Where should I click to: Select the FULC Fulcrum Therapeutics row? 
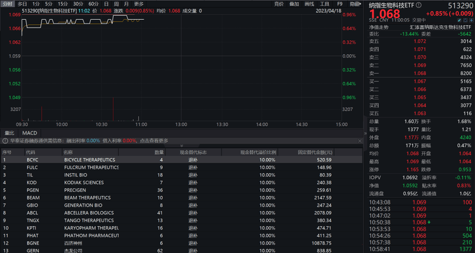tap(182, 167)
